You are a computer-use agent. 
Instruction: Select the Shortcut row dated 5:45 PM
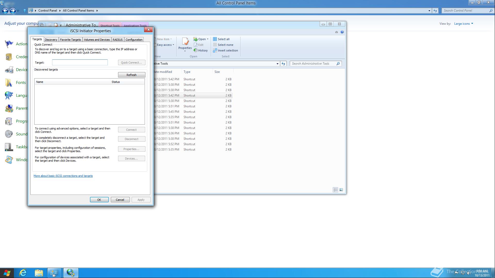[x=193, y=112]
